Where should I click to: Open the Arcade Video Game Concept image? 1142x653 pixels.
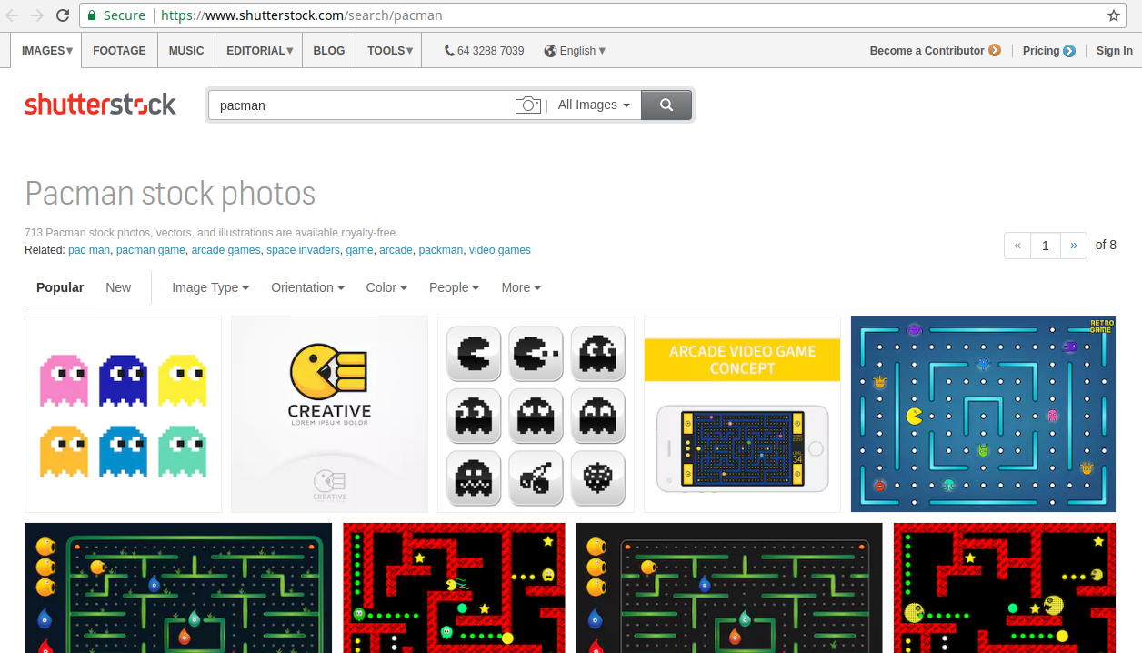point(742,415)
